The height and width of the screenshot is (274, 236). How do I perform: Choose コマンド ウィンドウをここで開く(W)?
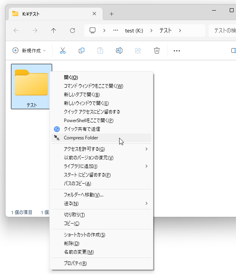(x=102, y=86)
